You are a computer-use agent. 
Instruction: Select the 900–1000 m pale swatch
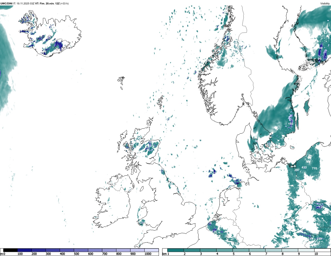click(x=137, y=250)
